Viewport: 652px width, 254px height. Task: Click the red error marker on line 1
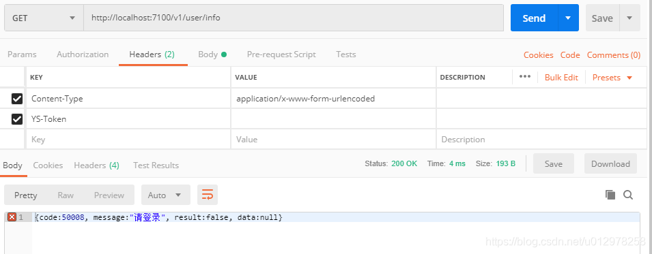[x=12, y=217]
